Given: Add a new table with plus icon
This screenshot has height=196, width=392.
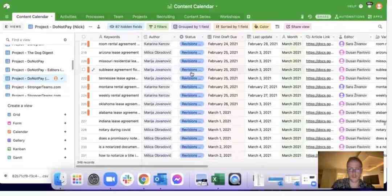Looking at the screenshot, I should click(x=248, y=17).
